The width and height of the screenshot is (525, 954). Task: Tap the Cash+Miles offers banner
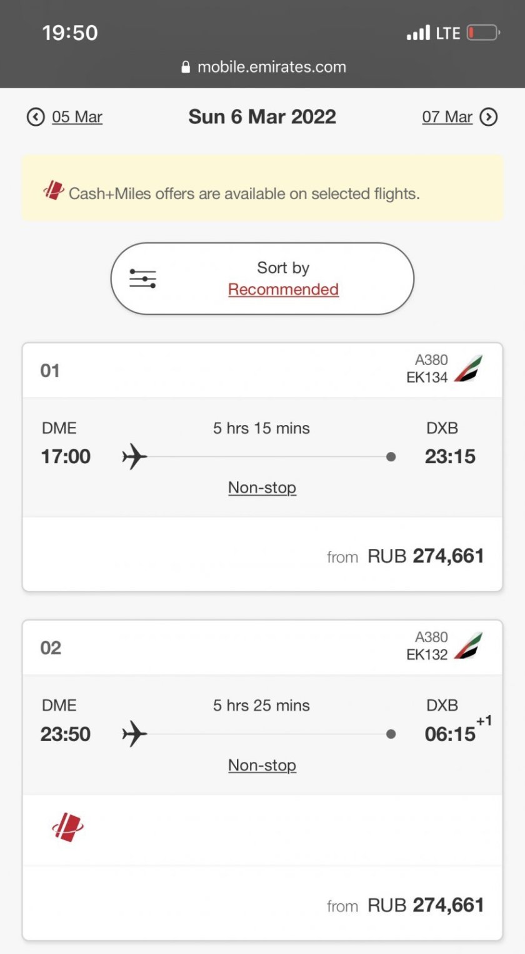(x=262, y=188)
